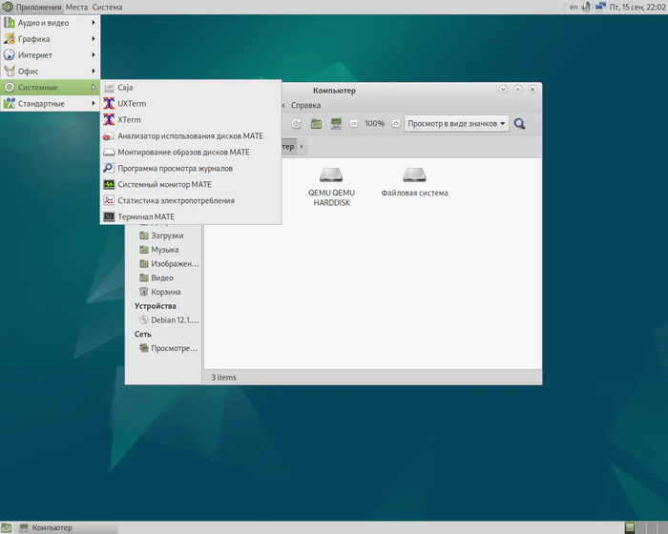Launch Caja file manager from submenu
The image size is (668, 534).
tap(191, 88)
